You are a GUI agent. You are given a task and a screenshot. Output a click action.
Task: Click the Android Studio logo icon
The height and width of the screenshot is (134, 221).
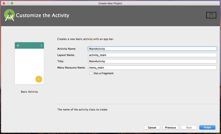click(9, 15)
